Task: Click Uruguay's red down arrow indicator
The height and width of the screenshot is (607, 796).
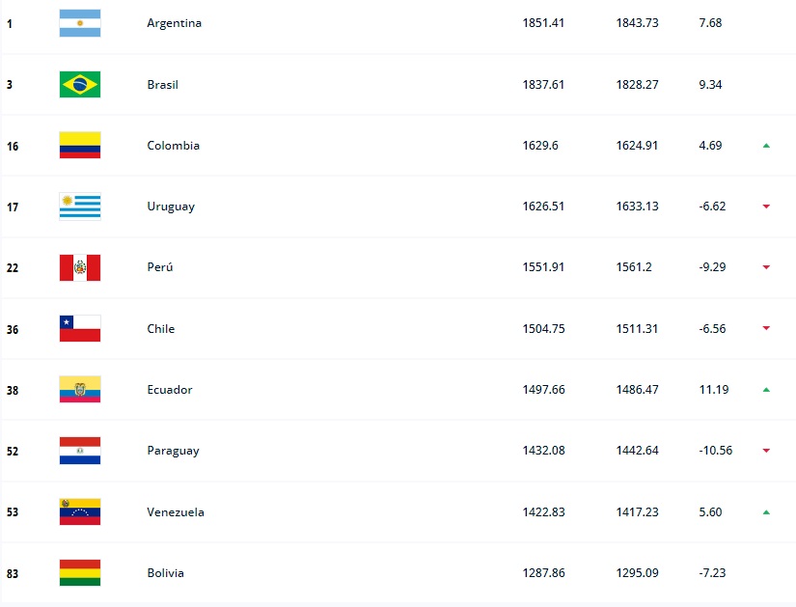Action: click(766, 207)
